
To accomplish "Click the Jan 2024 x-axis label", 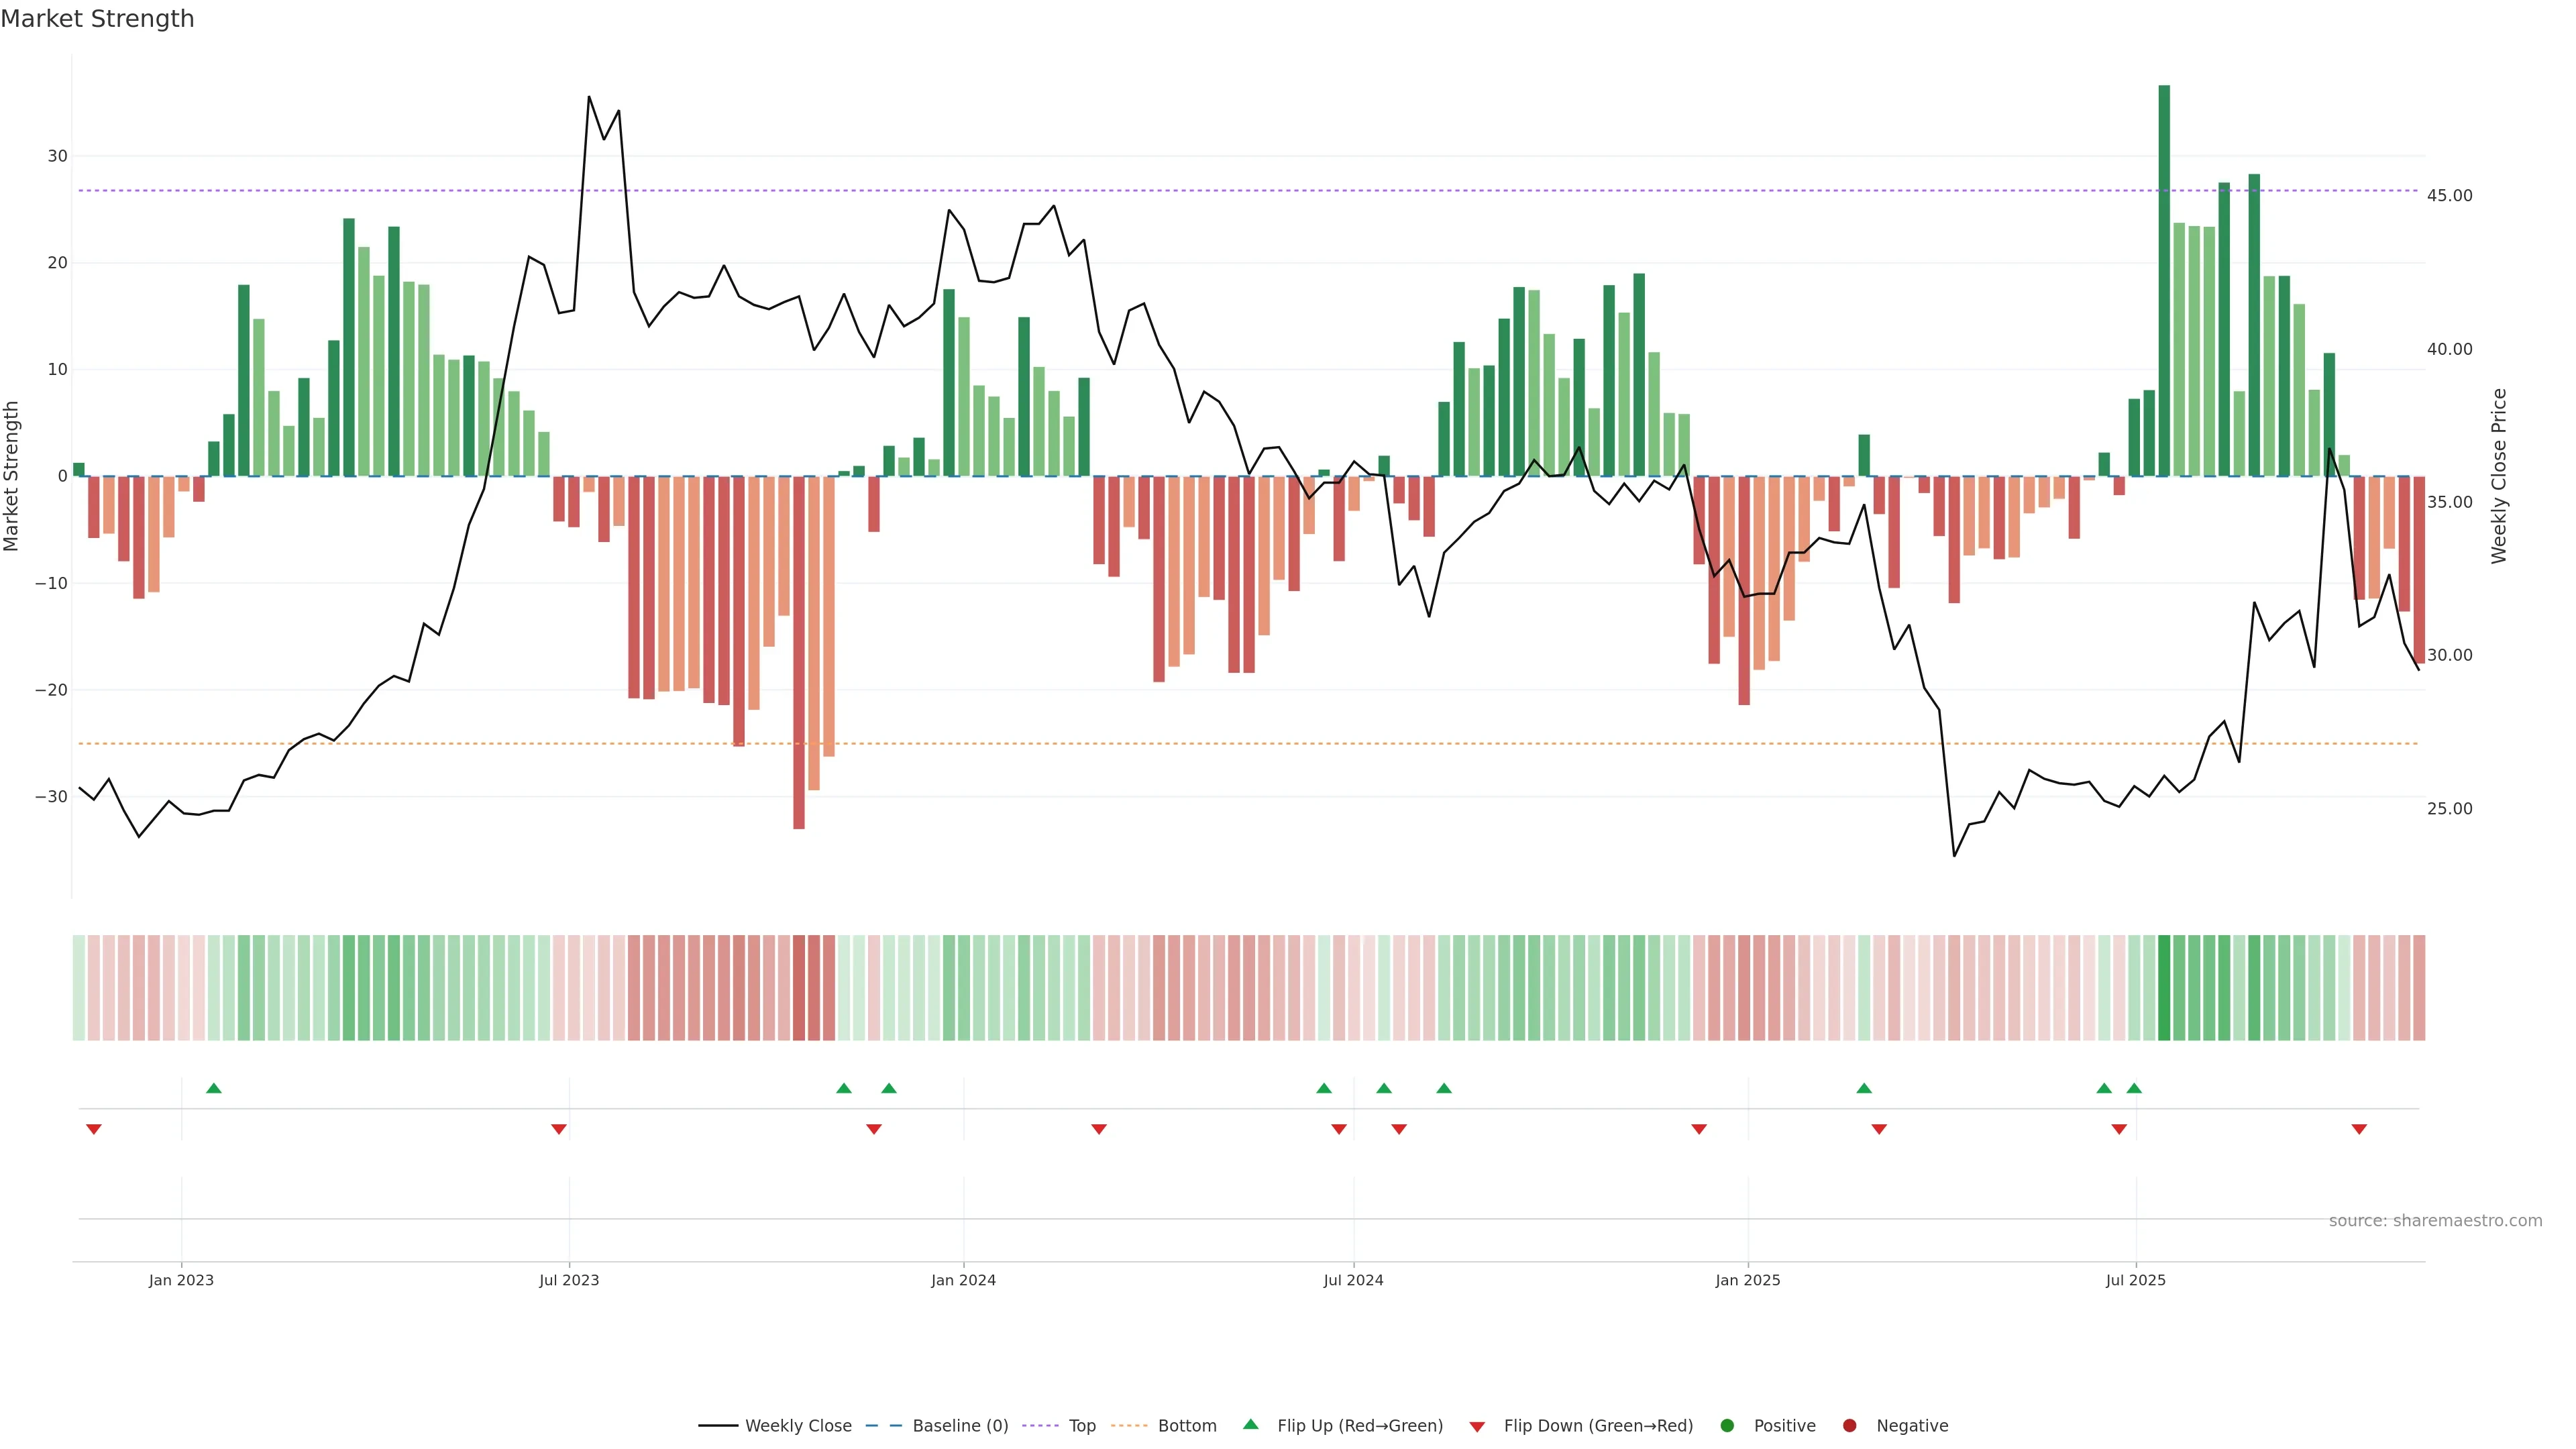I will point(963,1280).
